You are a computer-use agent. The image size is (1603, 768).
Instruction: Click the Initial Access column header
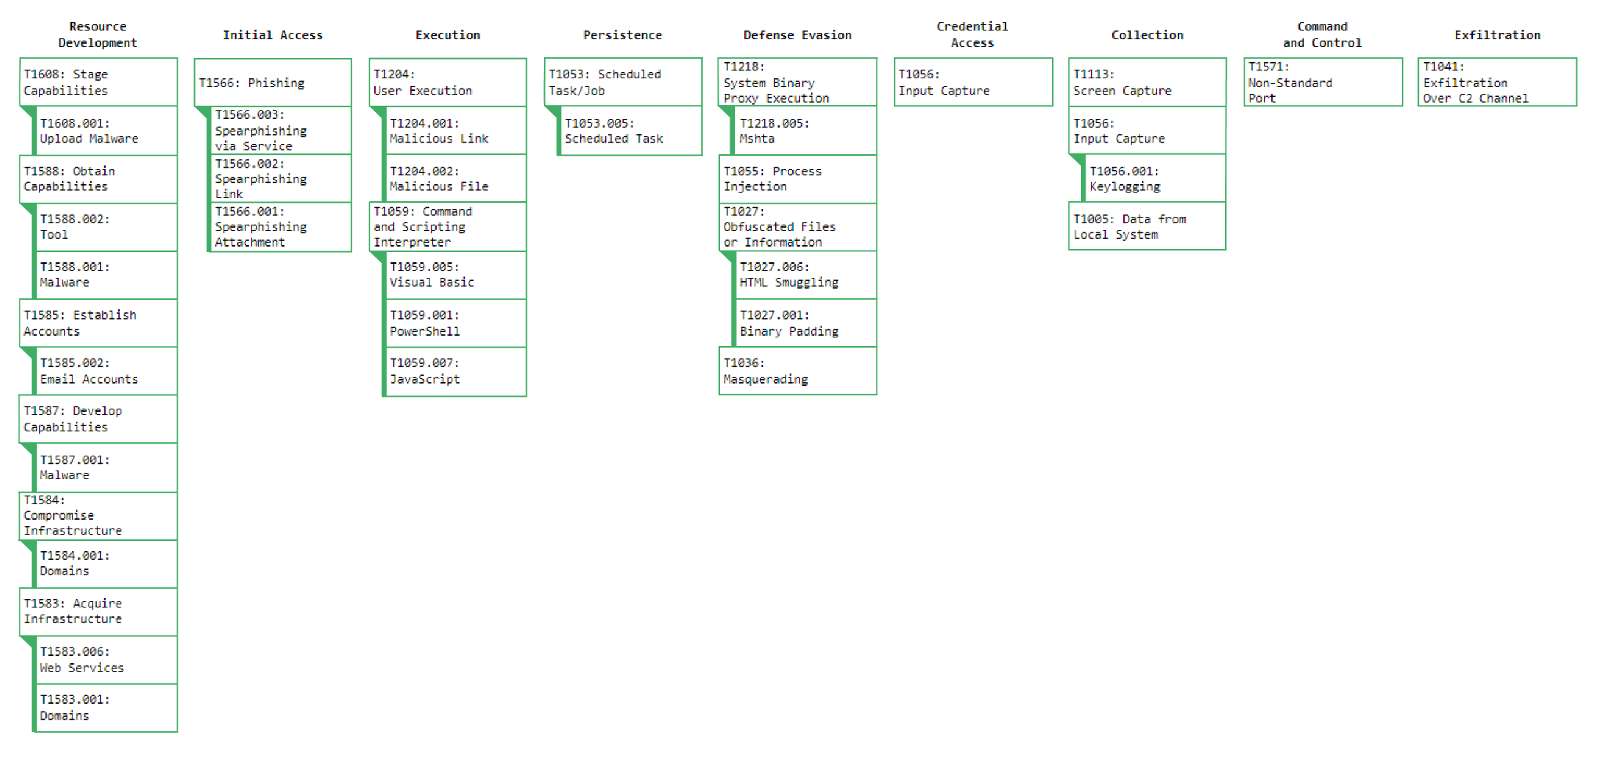tap(272, 35)
